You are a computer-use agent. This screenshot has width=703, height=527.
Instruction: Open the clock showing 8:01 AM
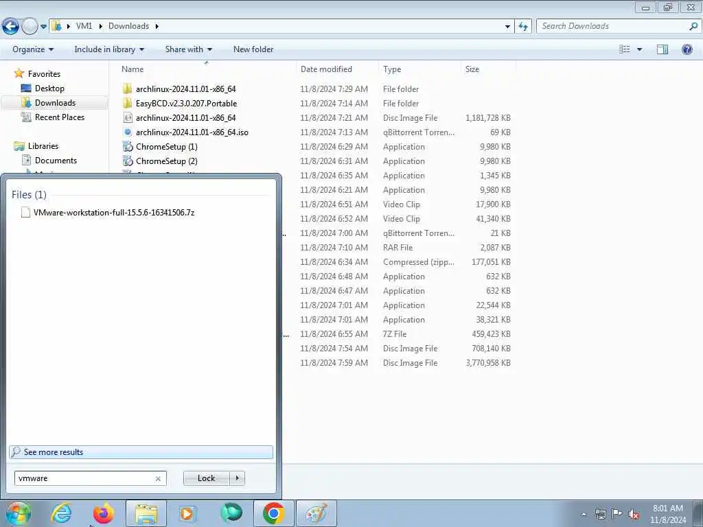[668, 514]
